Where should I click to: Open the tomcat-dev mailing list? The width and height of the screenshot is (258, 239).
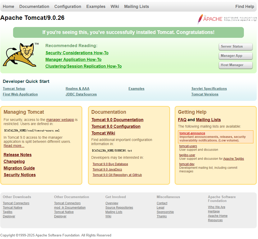(187, 164)
